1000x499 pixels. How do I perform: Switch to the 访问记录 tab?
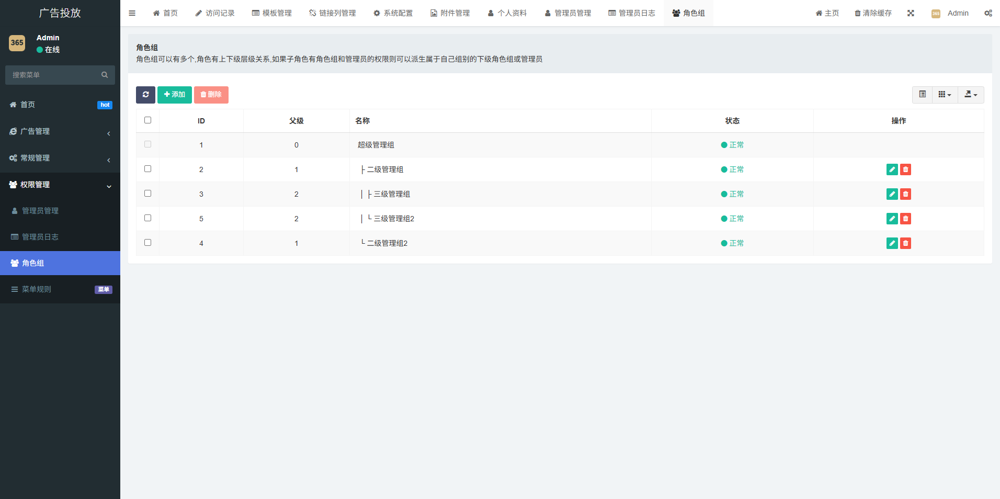coord(214,13)
